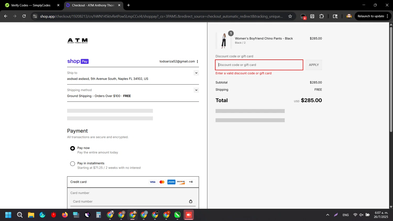Click the Shop Pay logo
The height and width of the screenshot is (221, 393).
point(78,61)
